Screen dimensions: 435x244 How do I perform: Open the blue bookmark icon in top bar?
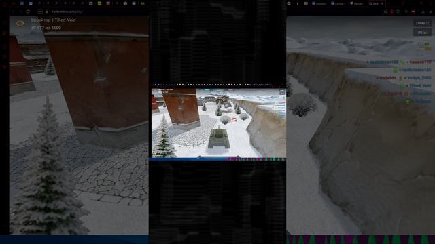(31, 3)
